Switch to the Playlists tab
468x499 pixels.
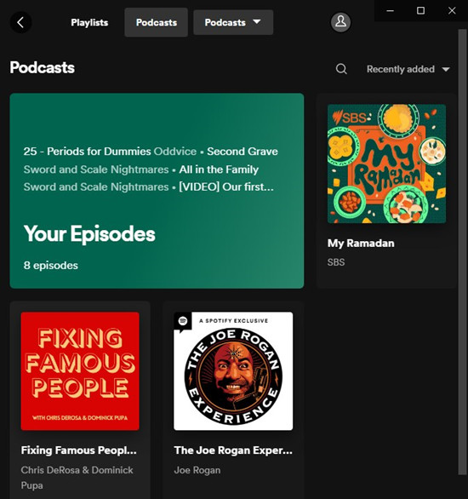(x=89, y=23)
